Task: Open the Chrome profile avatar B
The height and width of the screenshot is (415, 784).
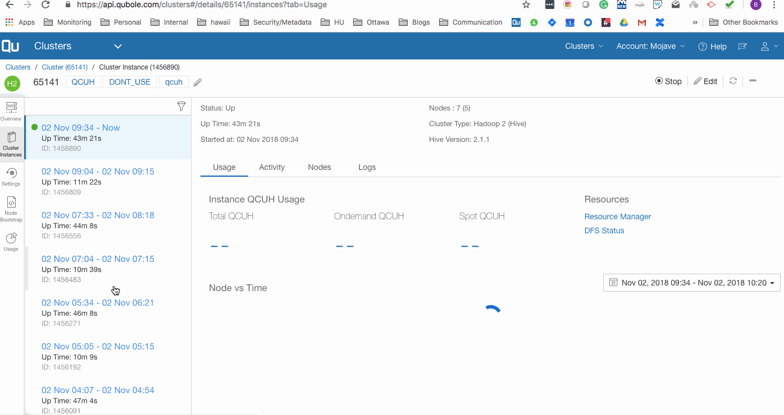Action: pos(756,5)
